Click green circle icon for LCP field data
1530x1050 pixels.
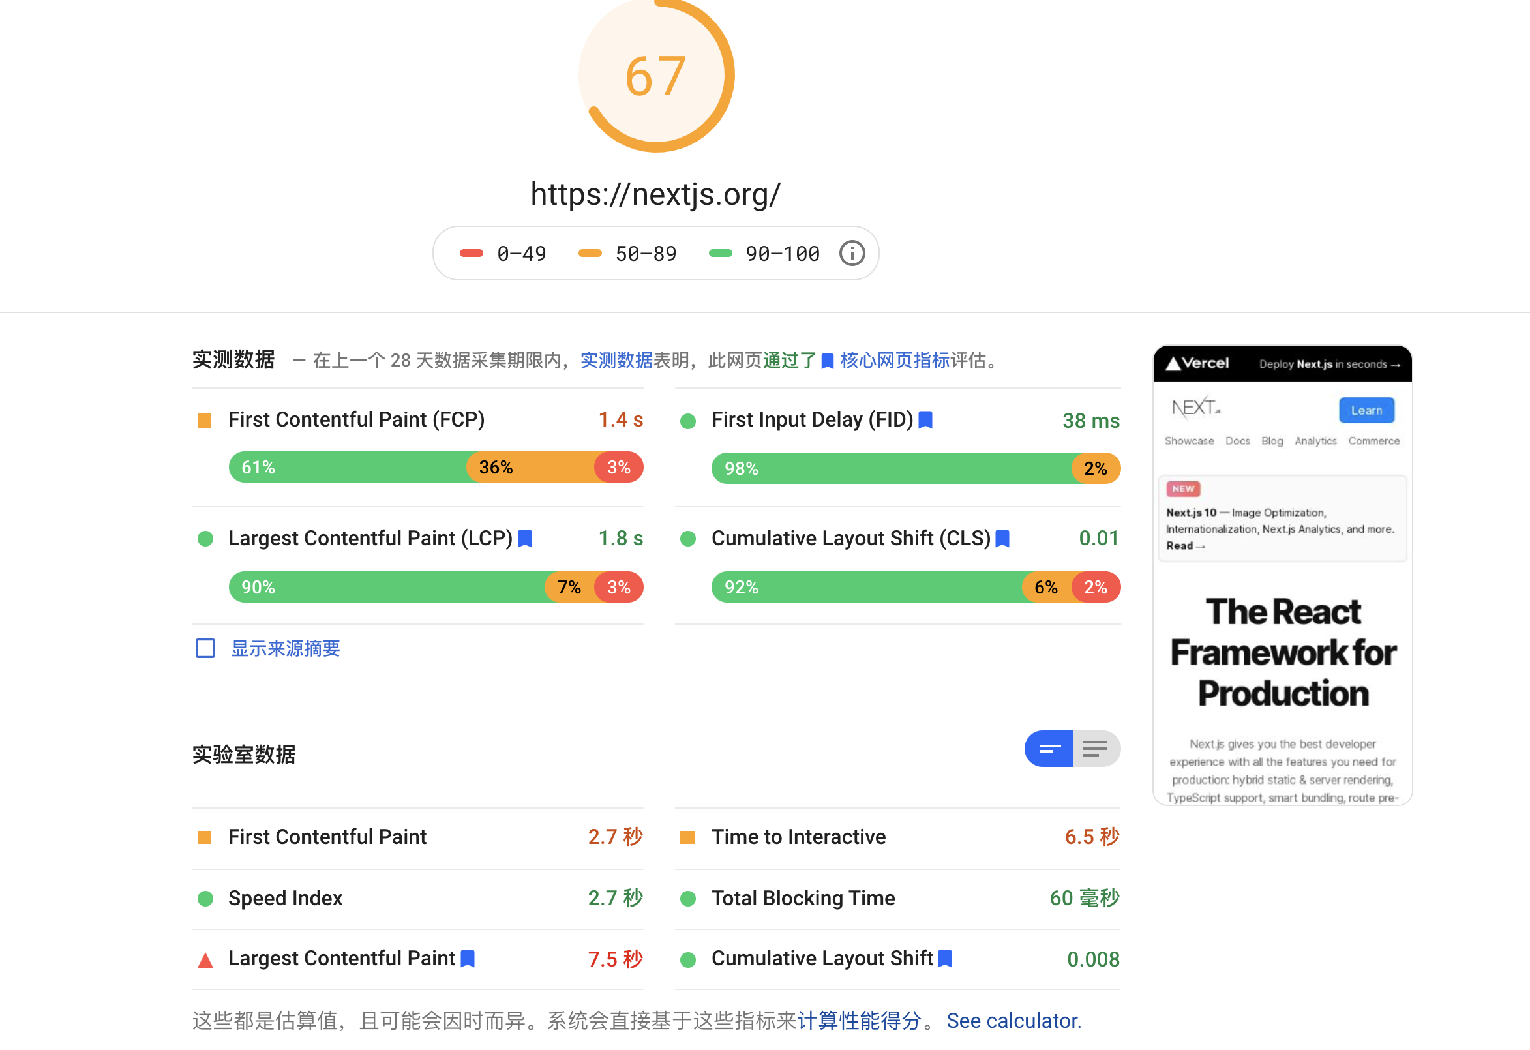click(205, 539)
